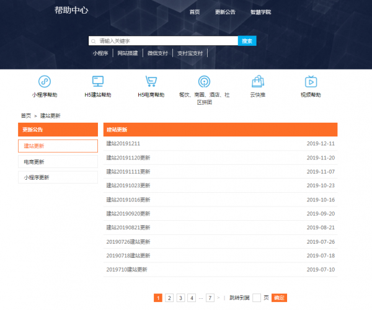Open the H5建站帮助 monitor icon
The image size is (372, 310).
click(x=97, y=81)
